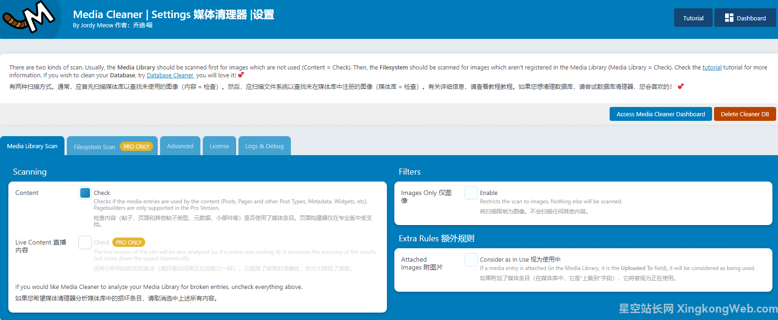Open the Tutorial button

click(693, 18)
